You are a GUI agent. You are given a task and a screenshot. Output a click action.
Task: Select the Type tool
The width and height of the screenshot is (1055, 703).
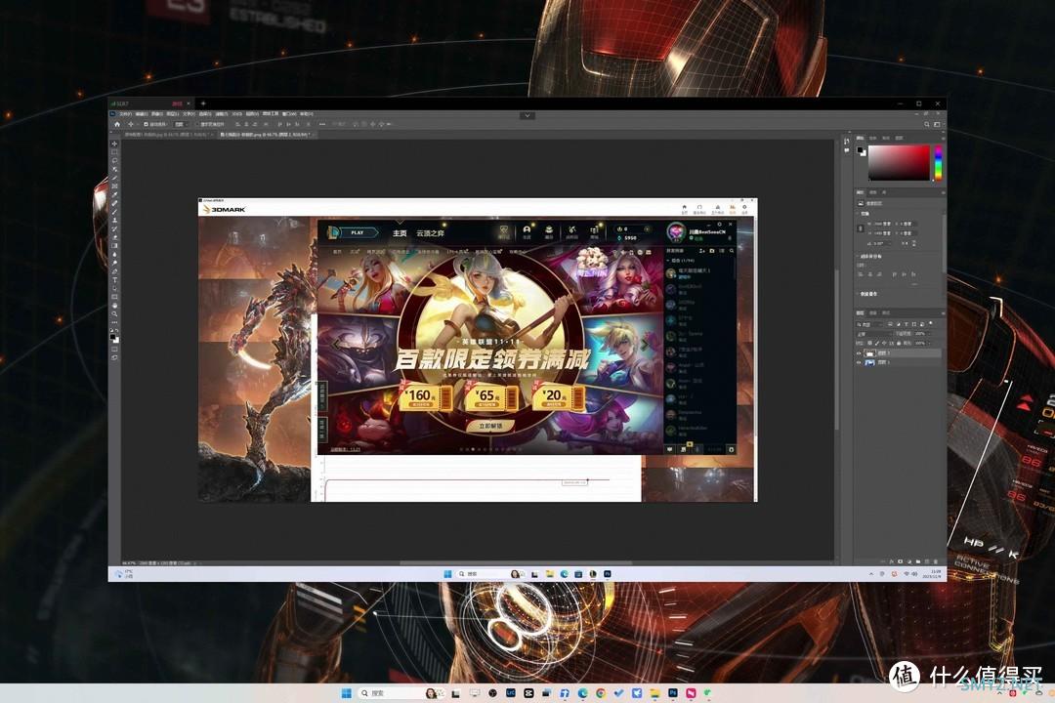114,280
